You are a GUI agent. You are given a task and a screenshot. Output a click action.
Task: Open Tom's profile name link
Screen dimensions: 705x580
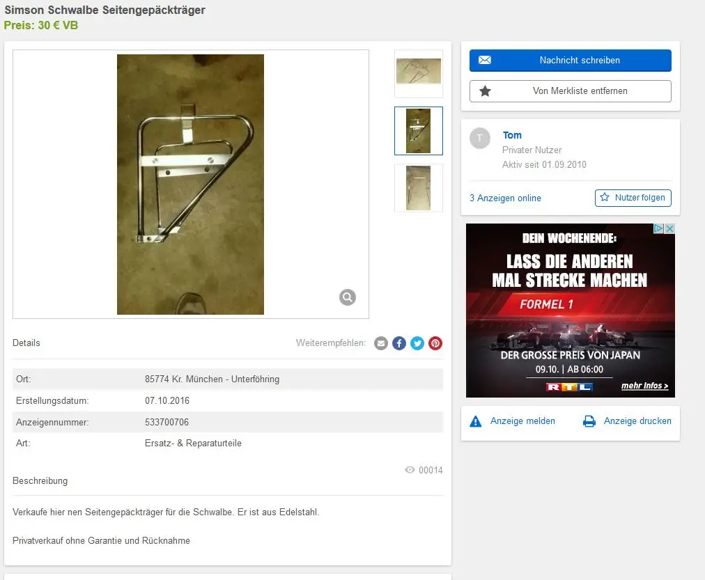pos(512,135)
